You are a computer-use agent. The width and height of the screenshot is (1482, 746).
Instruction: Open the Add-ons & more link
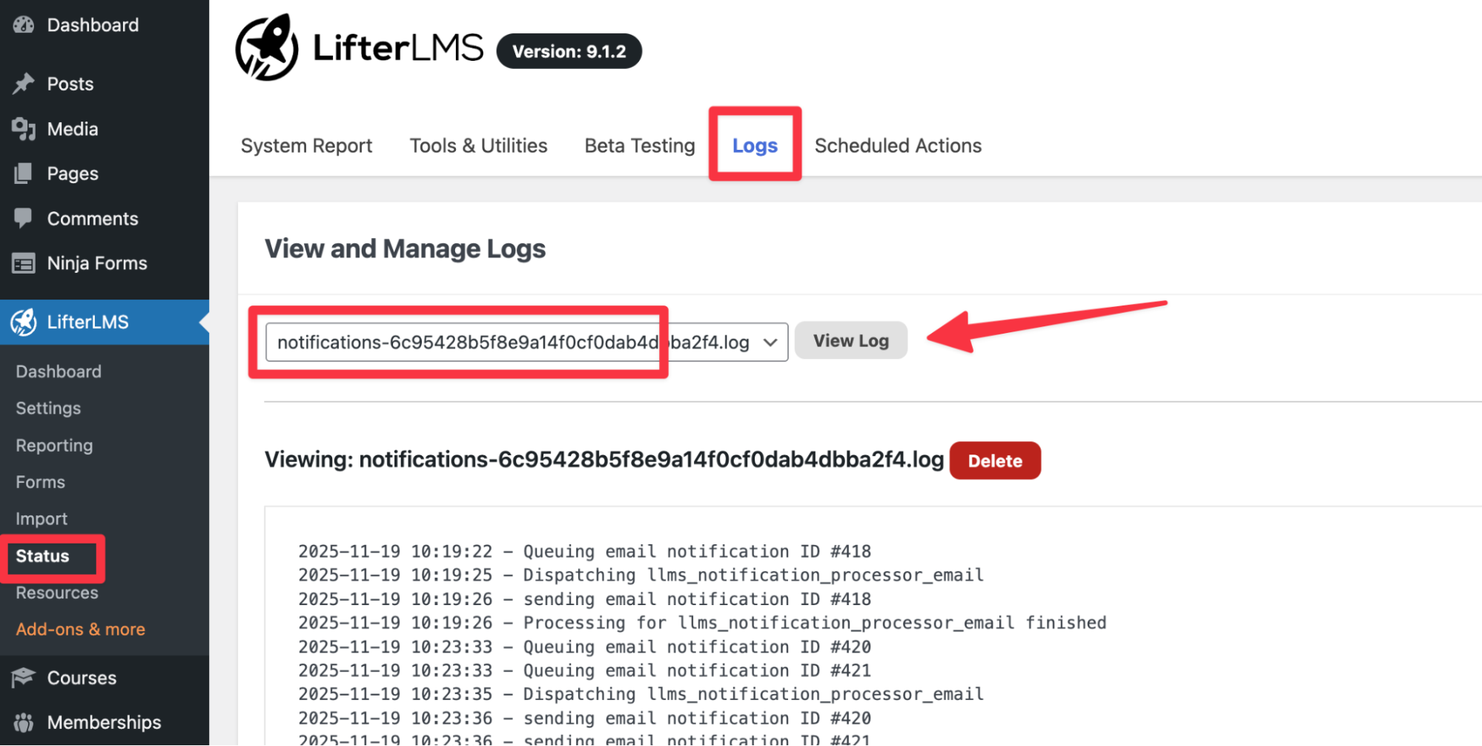[x=80, y=629]
